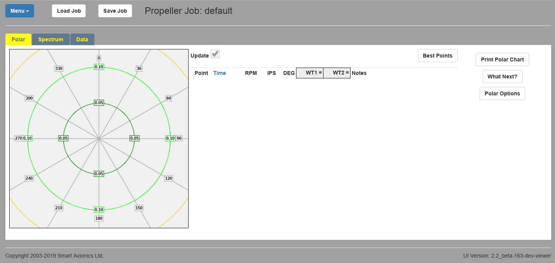Switch to the Spectrum tab
The height and width of the screenshot is (263, 555).
pos(51,39)
